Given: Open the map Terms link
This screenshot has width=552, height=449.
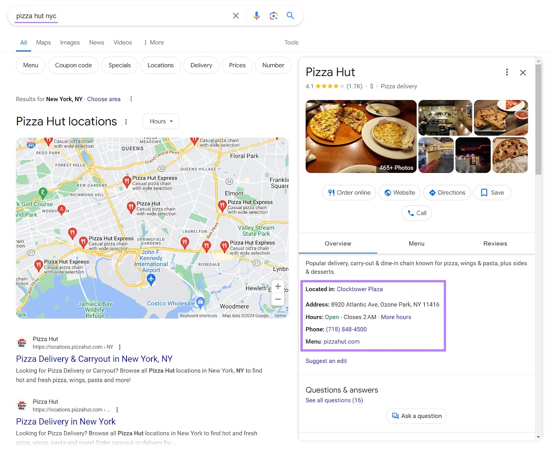Looking at the screenshot, I should tap(280, 316).
